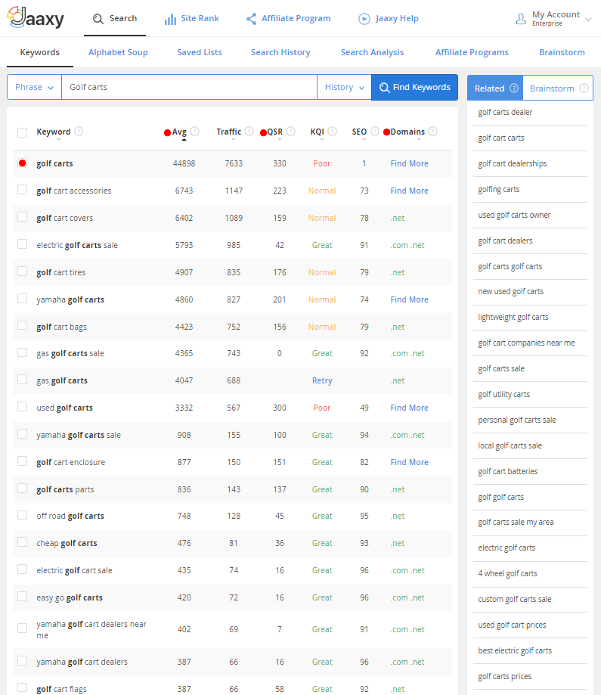Open help tooltip icon next to Traffic column

click(249, 131)
